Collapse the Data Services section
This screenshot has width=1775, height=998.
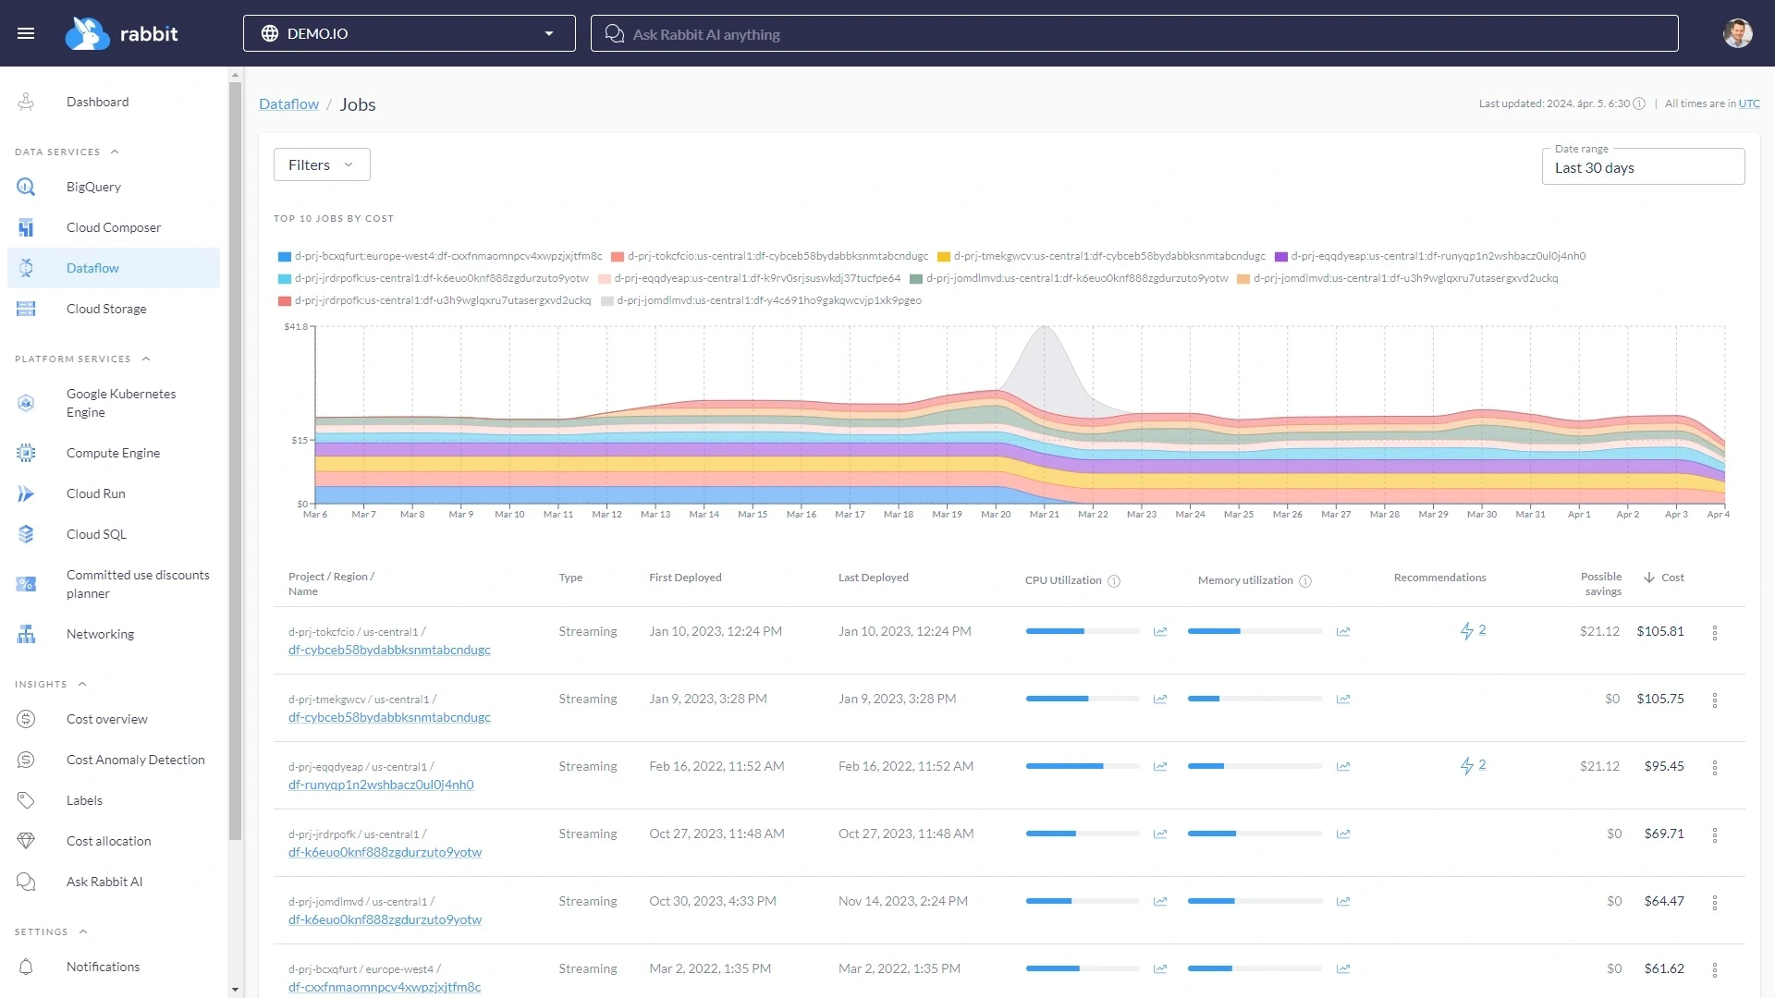pyautogui.click(x=115, y=152)
